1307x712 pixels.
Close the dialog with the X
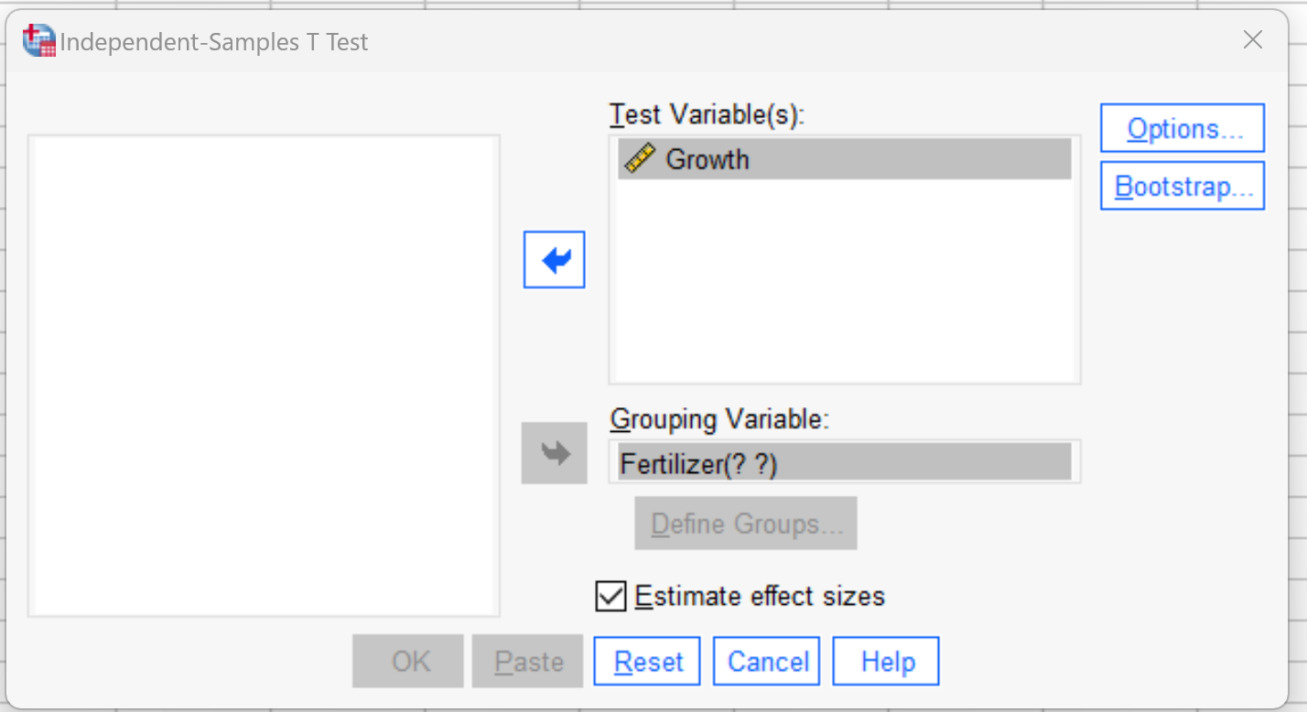pos(1252,39)
